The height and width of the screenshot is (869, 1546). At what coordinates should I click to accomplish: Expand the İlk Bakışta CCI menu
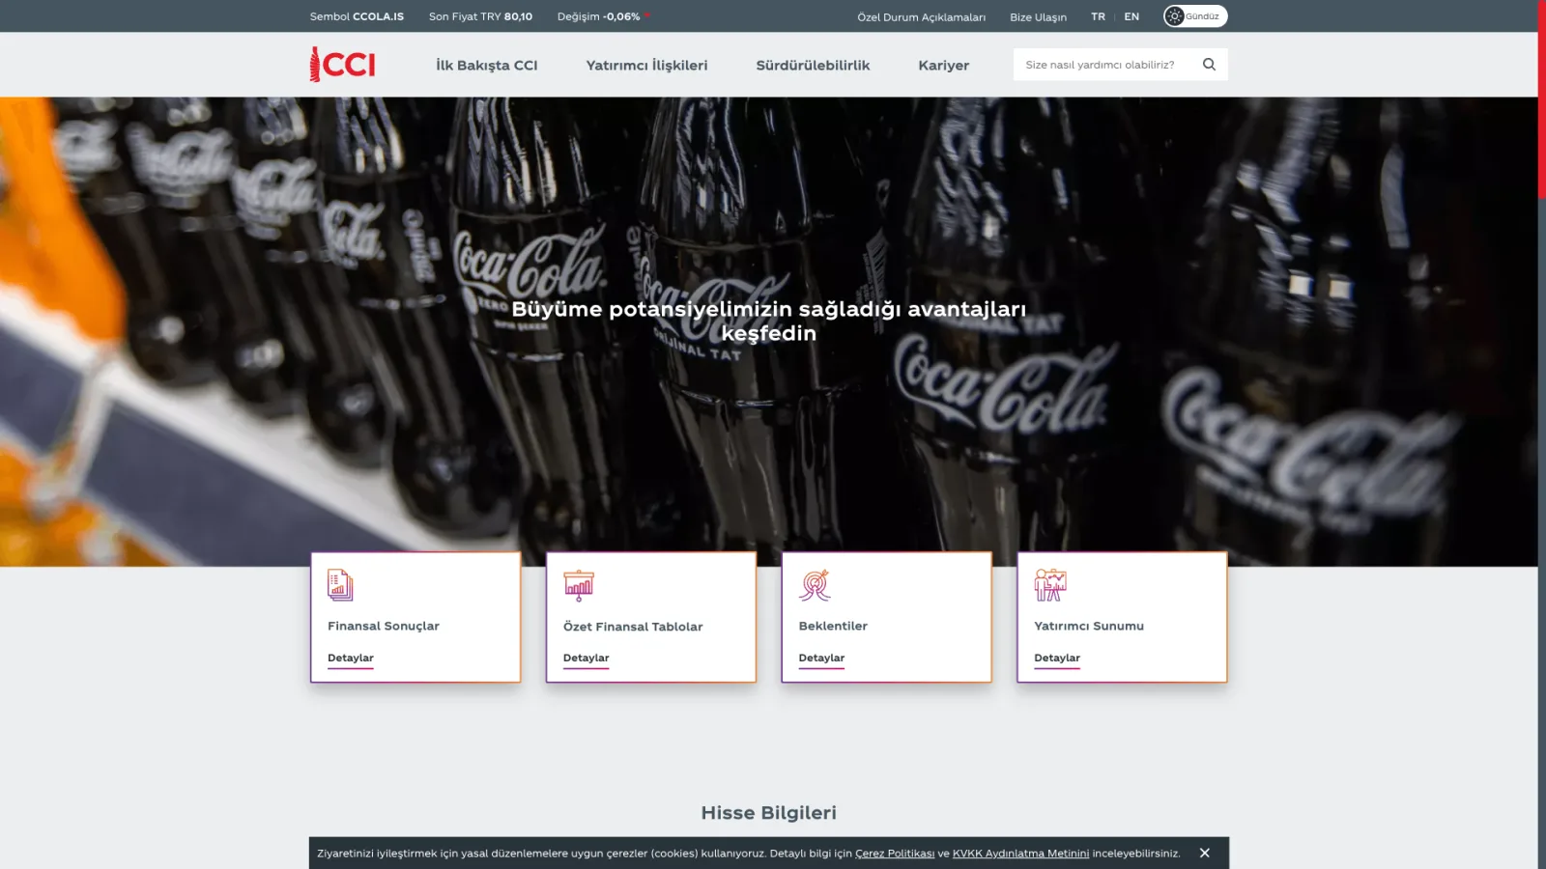click(486, 66)
